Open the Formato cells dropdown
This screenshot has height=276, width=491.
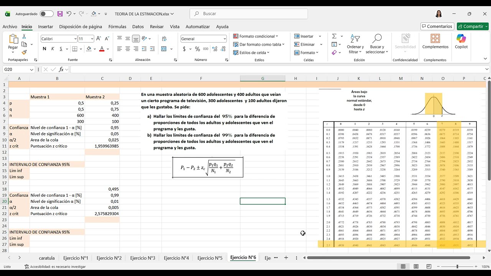[306, 53]
